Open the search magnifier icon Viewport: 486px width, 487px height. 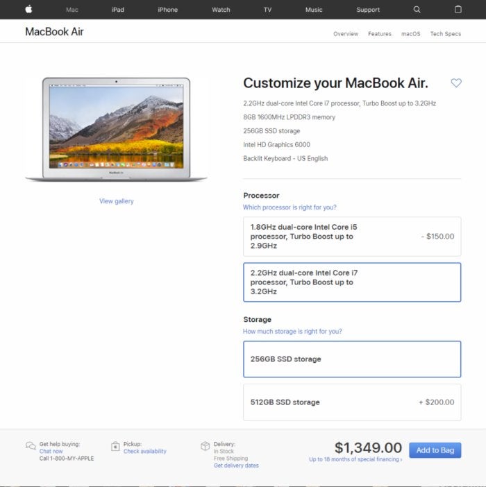tap(417, 9)
